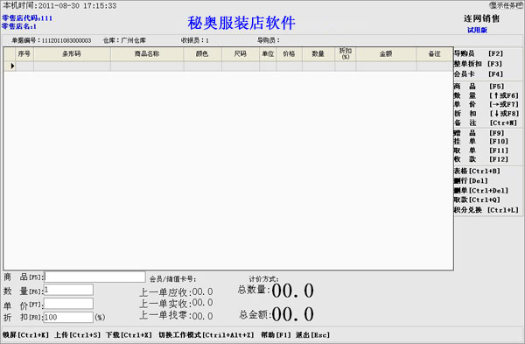Click 取单 [F11] to retrieve order

click(480, 151)
